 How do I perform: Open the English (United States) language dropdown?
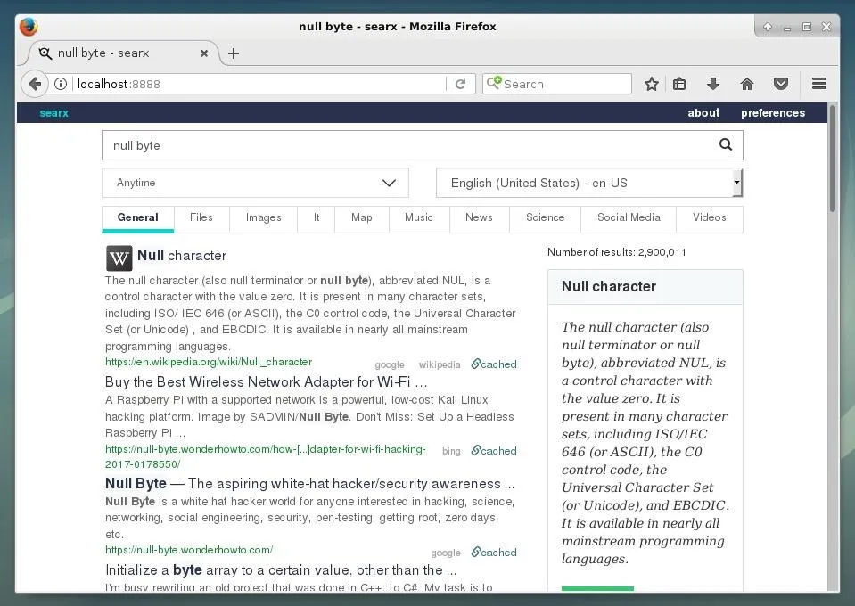point(589,183)
